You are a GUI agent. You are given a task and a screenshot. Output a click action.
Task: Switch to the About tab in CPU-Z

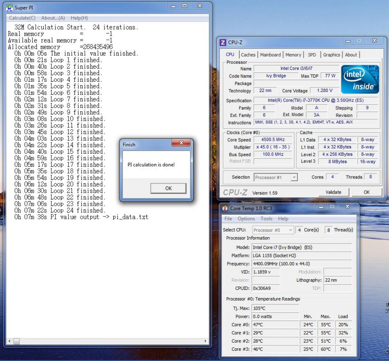coord(351,55)
